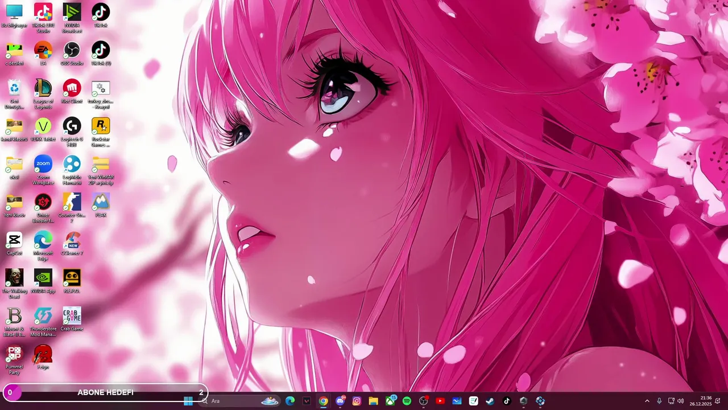Open Discord from the taskbar
Viewport: 728px width, 410px height.
pyautogui.click(x=340, y=401)
